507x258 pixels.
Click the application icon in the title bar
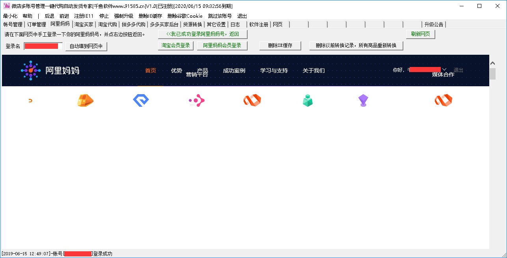[6, 6]
